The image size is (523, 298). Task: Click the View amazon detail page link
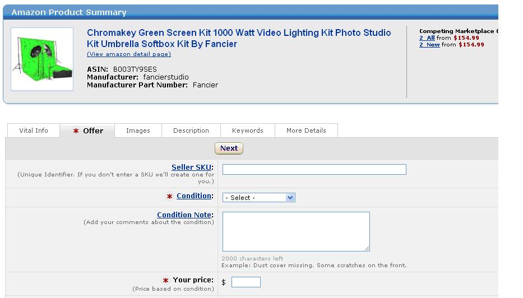[129, 54]
